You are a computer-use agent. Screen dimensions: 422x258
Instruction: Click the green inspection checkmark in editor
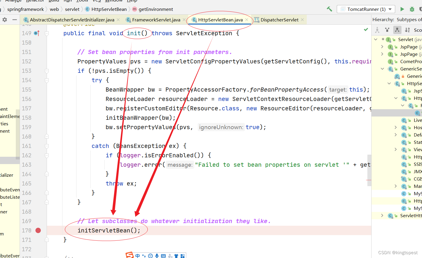[x=366, y=29]
